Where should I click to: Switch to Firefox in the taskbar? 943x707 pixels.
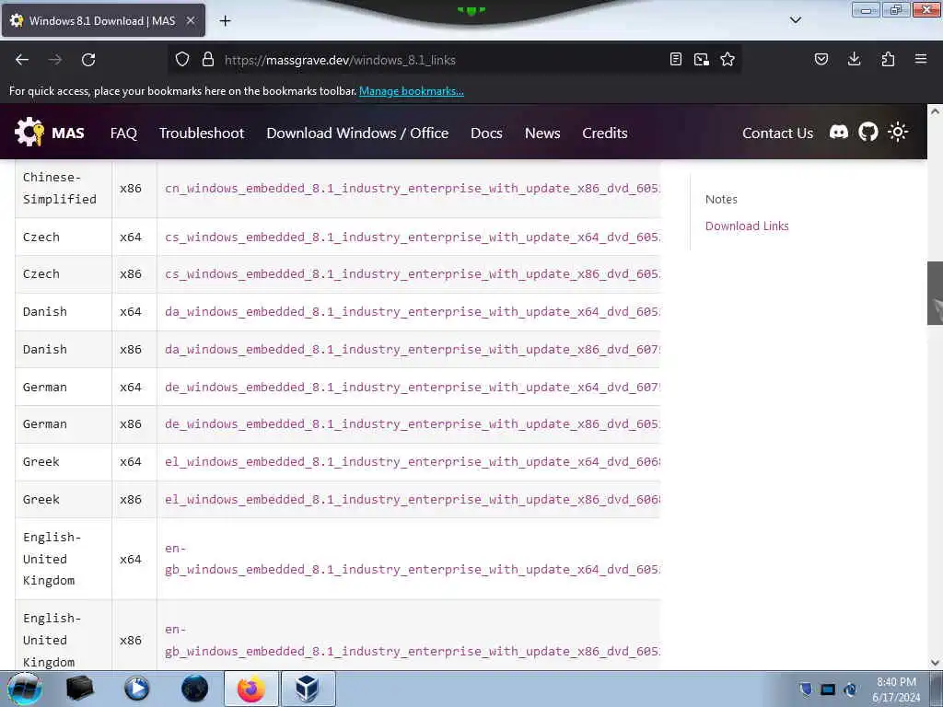pyautogui.click(x=250, y=689)
